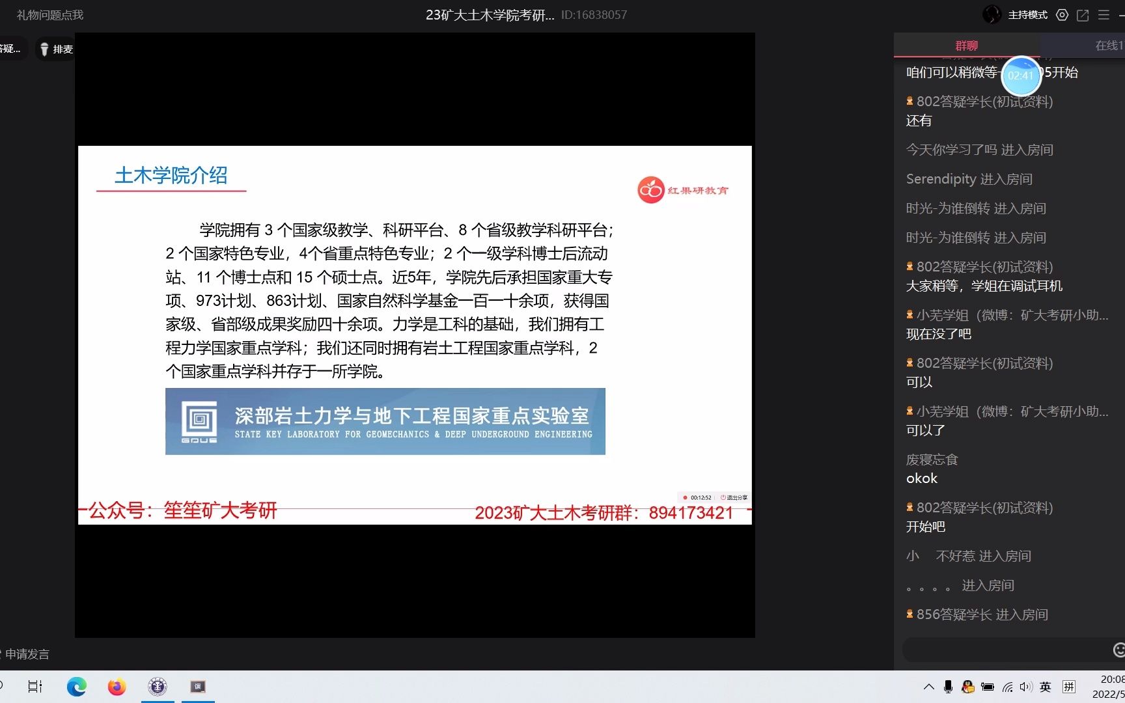The height and width of the screenshot is (703, 1125).
Task: Open the Wi-Fi network tray icon
Action: click(x=1007, y=687)
